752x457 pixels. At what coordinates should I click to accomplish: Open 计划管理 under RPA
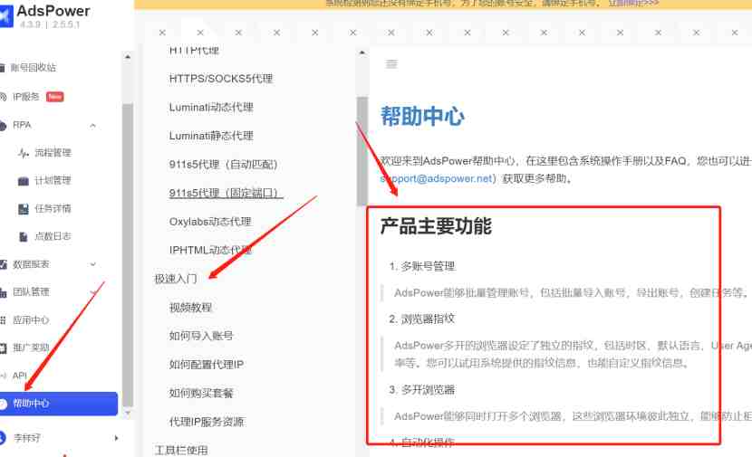pos(53,181)
